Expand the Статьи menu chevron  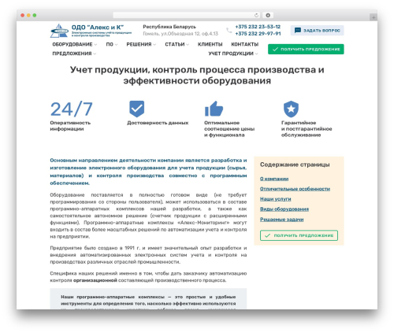(x=188, y=45)
